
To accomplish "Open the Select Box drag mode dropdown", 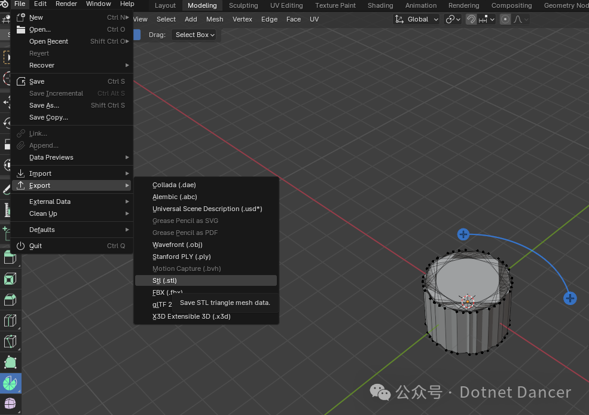I will 194,35.
